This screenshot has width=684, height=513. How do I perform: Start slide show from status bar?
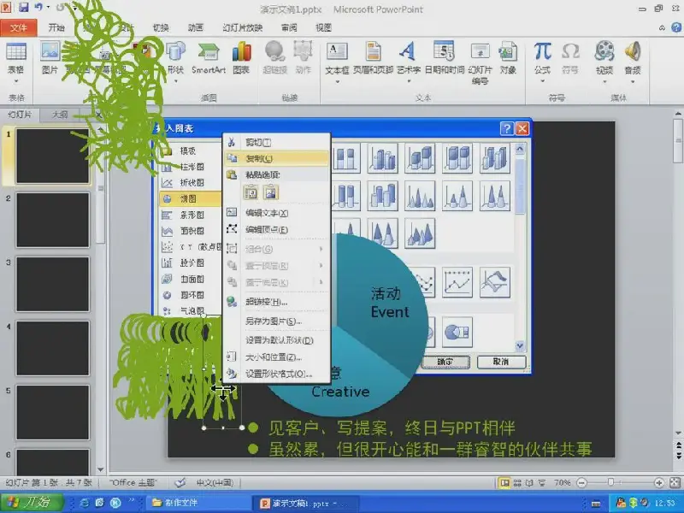[542, 483]
